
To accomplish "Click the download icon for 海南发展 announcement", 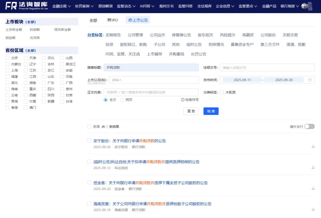I will point(313,210).
